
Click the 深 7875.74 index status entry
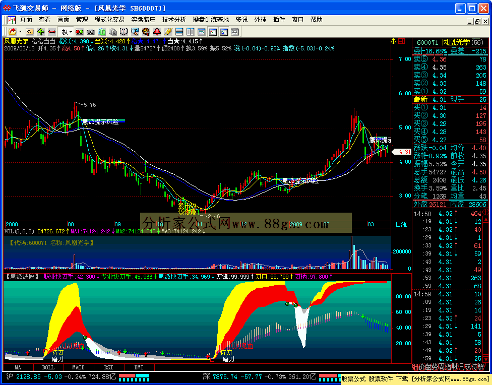click(259, 376)
